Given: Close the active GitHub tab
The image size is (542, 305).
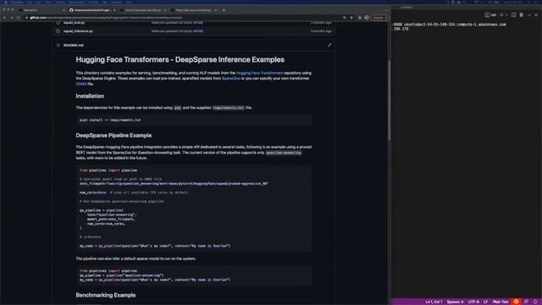Looking at the screenshot, I should [114, 10].
